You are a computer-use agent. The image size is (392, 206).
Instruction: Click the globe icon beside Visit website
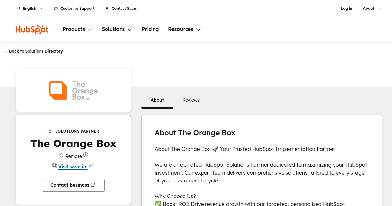click(55, 166)
